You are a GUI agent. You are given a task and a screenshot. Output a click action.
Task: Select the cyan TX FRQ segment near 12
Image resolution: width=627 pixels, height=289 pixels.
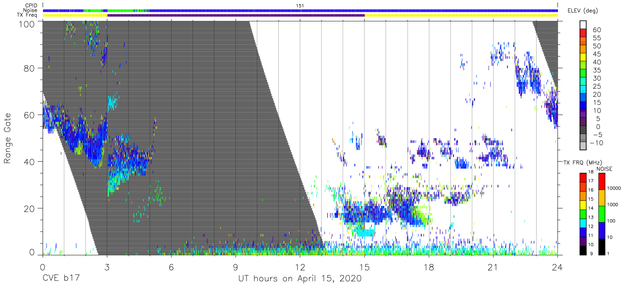(583, 222)
